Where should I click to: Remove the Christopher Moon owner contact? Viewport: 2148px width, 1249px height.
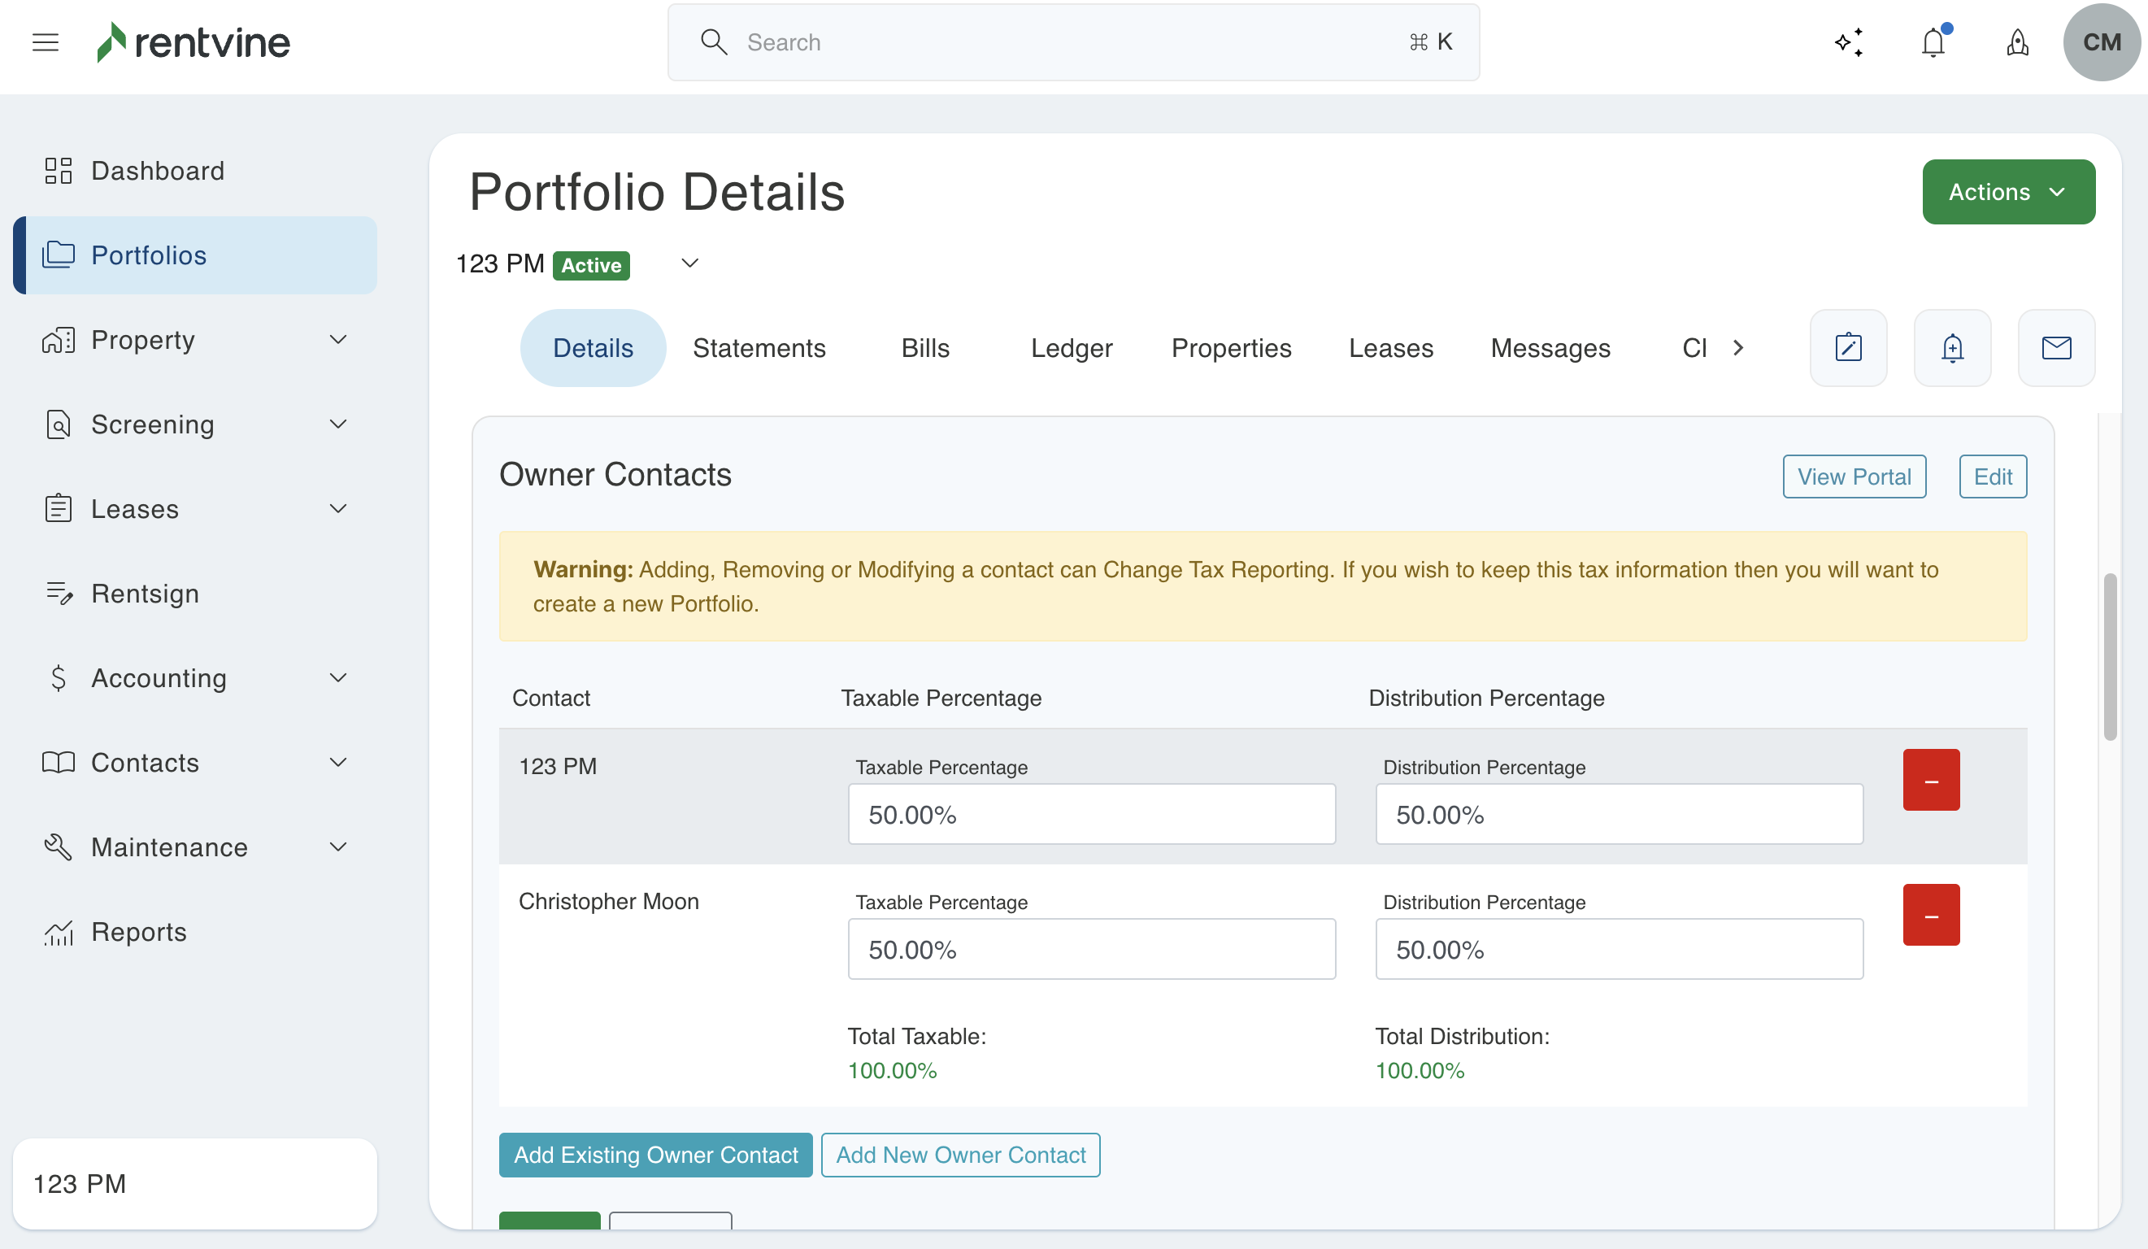(x=1931, y=915)
